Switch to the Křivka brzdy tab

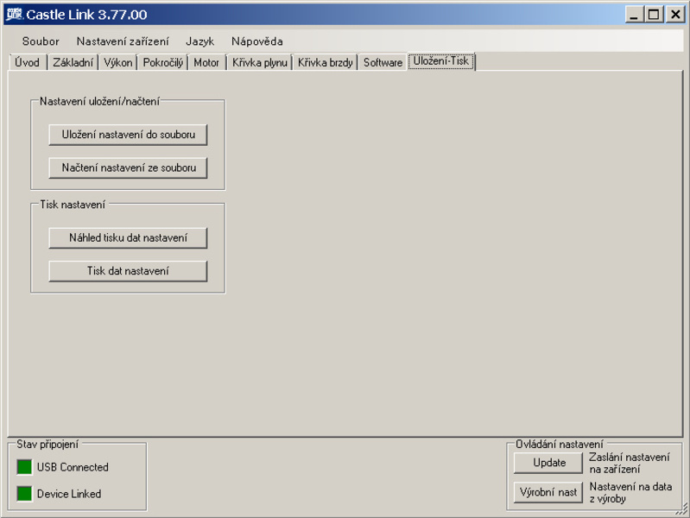click(326, 62)
